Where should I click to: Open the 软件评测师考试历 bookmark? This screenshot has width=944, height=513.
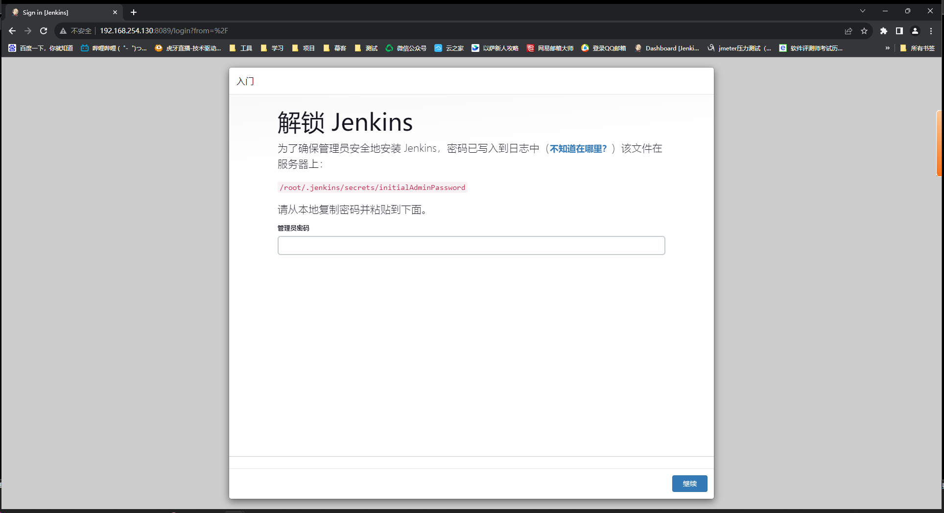click(811, 48)
